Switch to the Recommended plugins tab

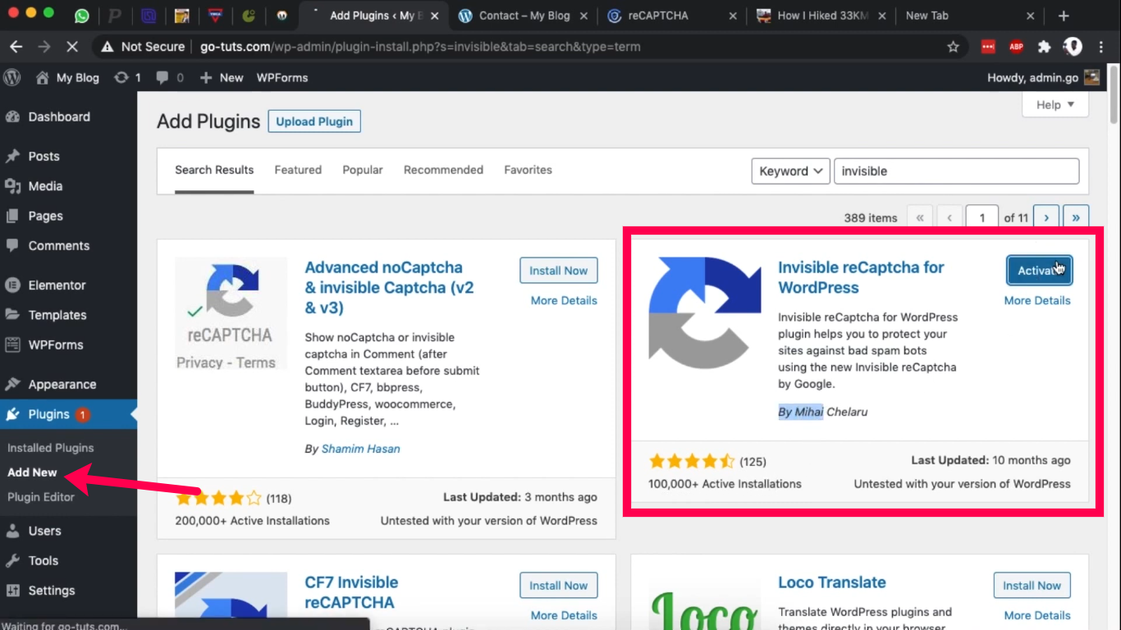click(x=443, y=170)
